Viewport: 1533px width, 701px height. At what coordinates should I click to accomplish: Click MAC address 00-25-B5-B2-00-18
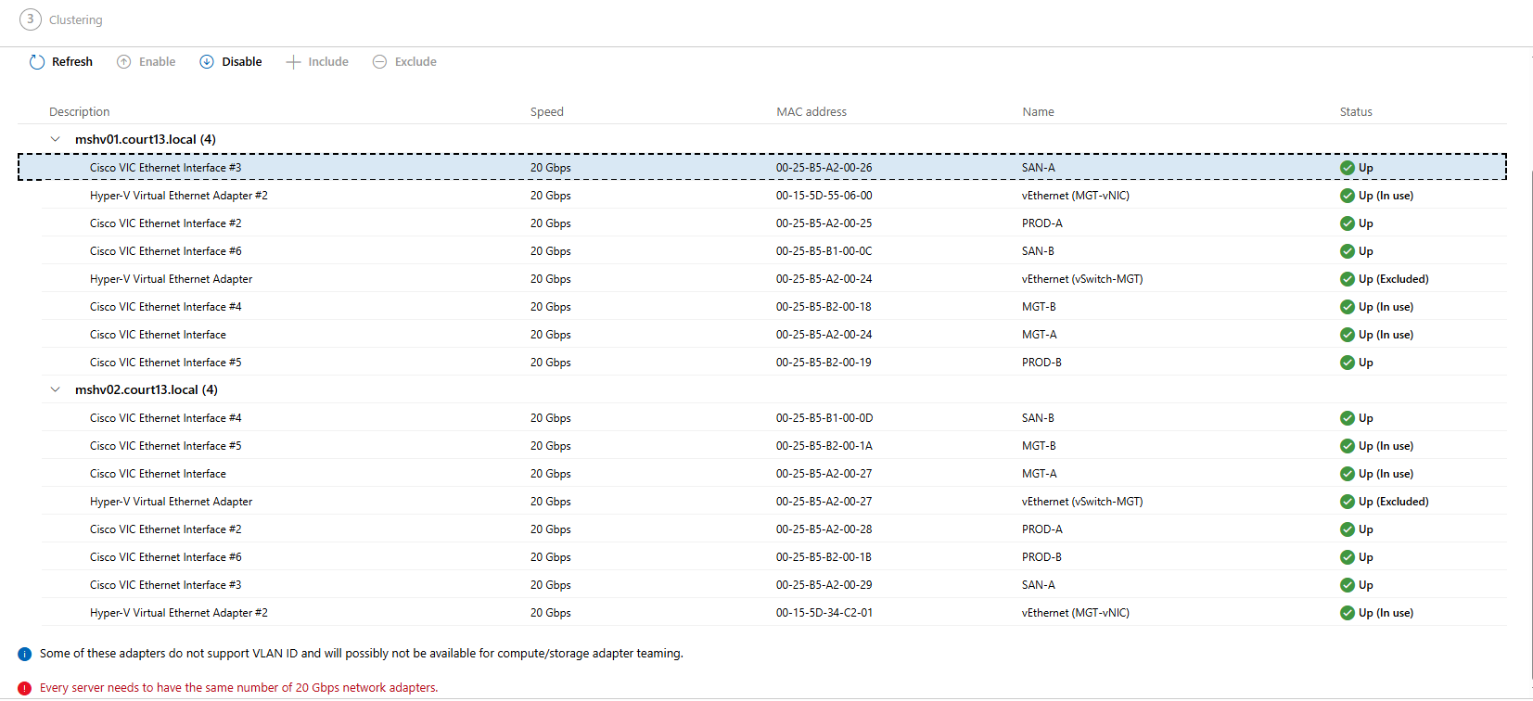tap(824, 307)
